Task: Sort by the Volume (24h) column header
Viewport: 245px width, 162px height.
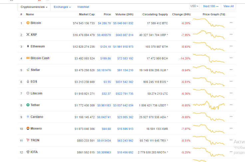Action: [124, 14]
